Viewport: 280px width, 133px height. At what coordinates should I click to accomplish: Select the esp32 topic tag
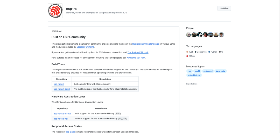[x=197, y=71]
